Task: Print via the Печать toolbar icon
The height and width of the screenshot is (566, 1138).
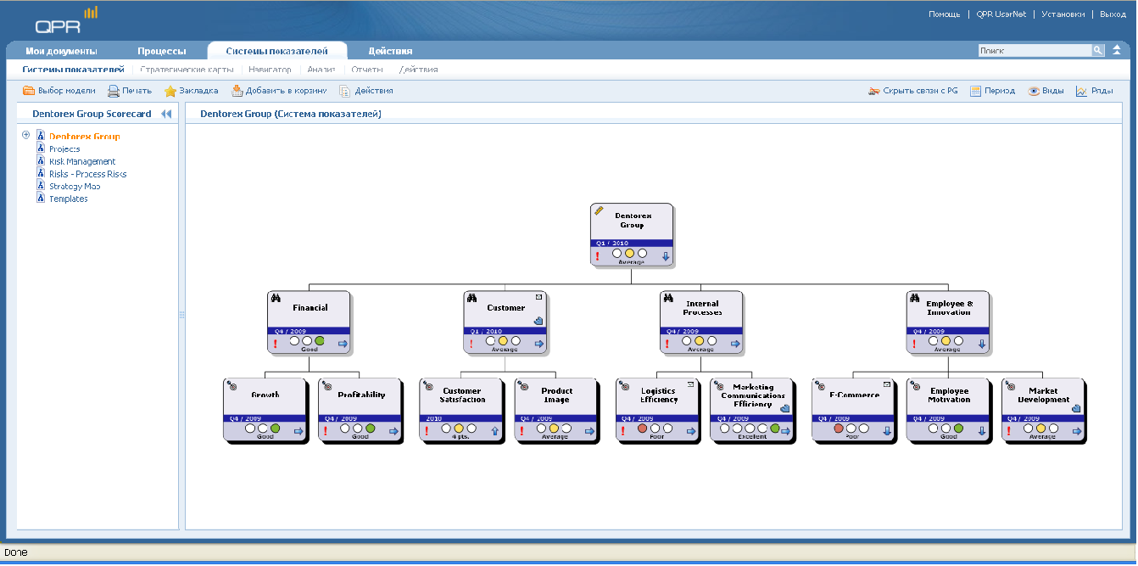Action: click(x=130, y=91)
